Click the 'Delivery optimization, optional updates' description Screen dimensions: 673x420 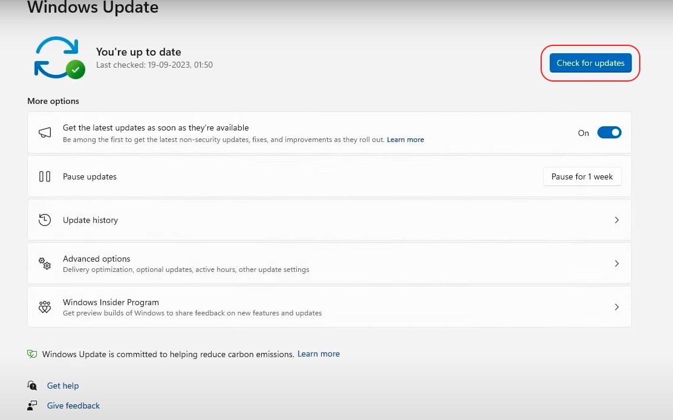pyautogui.click(x=186, y=270)
